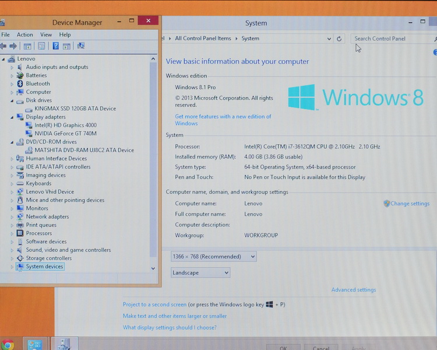This screenshot has height=350, width=437.
Task: Click the update driver toolbar icon
Action: [66, 46]
